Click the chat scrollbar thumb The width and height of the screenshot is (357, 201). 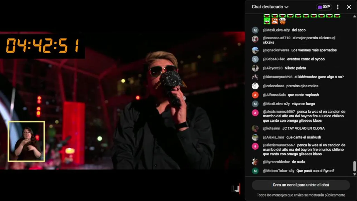(x=354, y=166)
